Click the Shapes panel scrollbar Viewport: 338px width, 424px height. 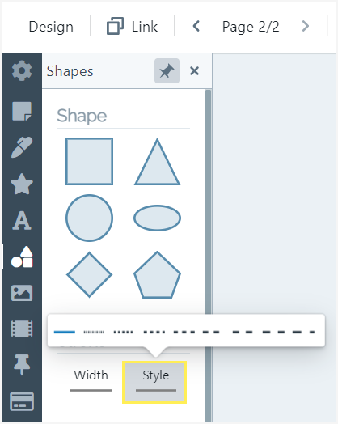coord(208,256)
